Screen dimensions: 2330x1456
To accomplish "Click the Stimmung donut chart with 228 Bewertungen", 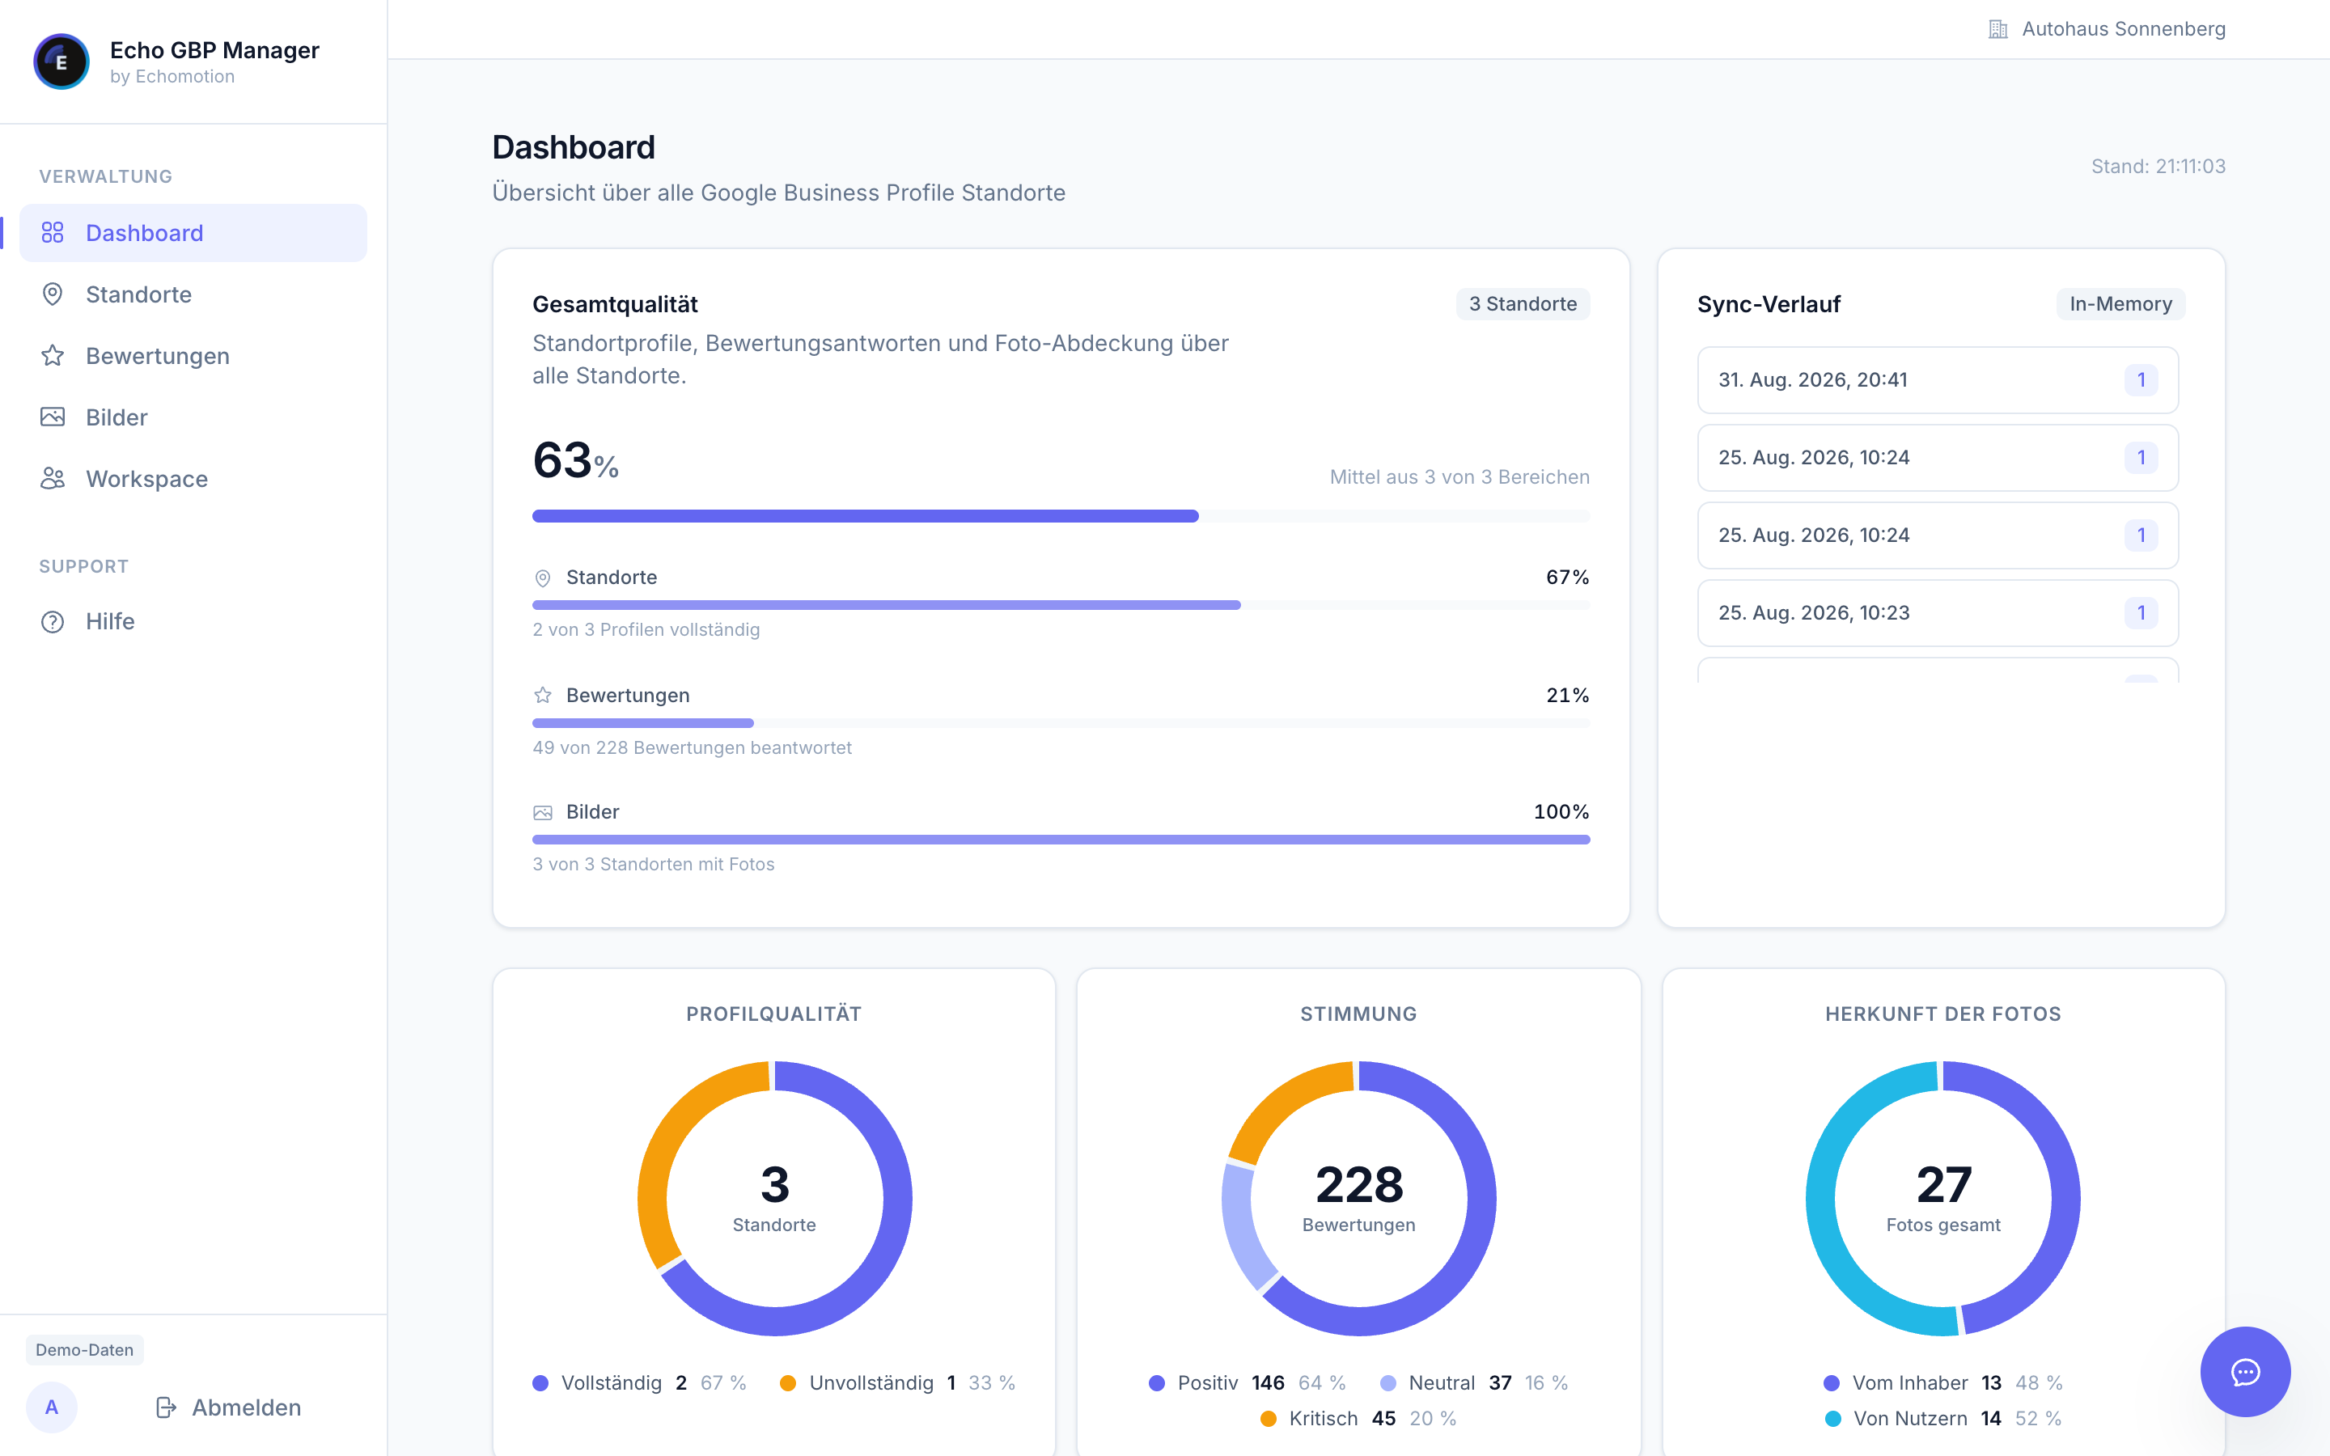I will (x=1358, y=1198).
